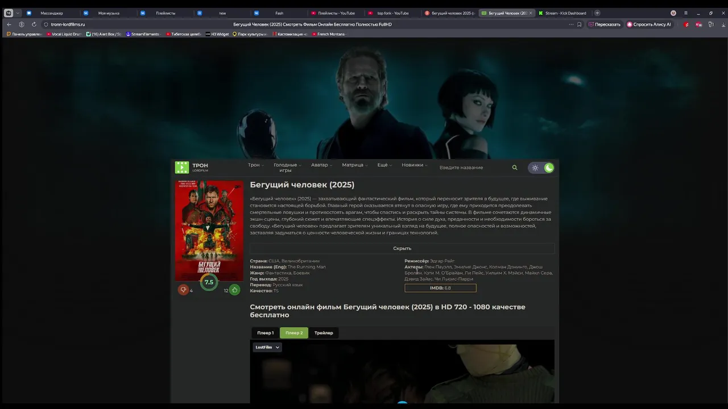
Task: Click the IMDB 6.8 rating box
Action: coord(440,288)
